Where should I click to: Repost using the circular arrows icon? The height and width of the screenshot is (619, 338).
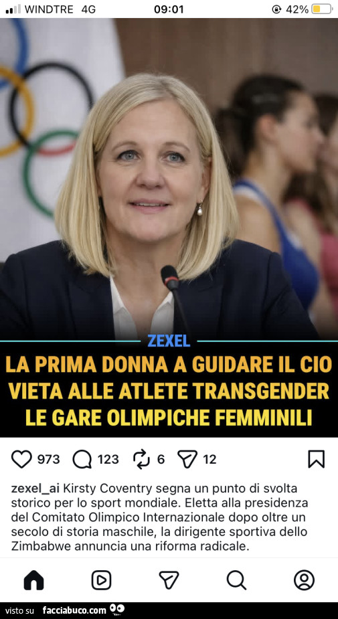click(x=141, y=459)
